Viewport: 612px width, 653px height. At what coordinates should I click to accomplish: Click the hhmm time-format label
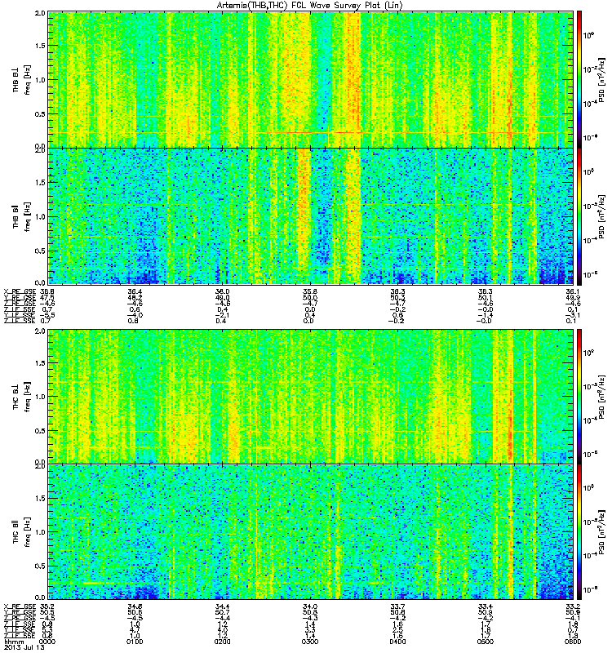14,642
